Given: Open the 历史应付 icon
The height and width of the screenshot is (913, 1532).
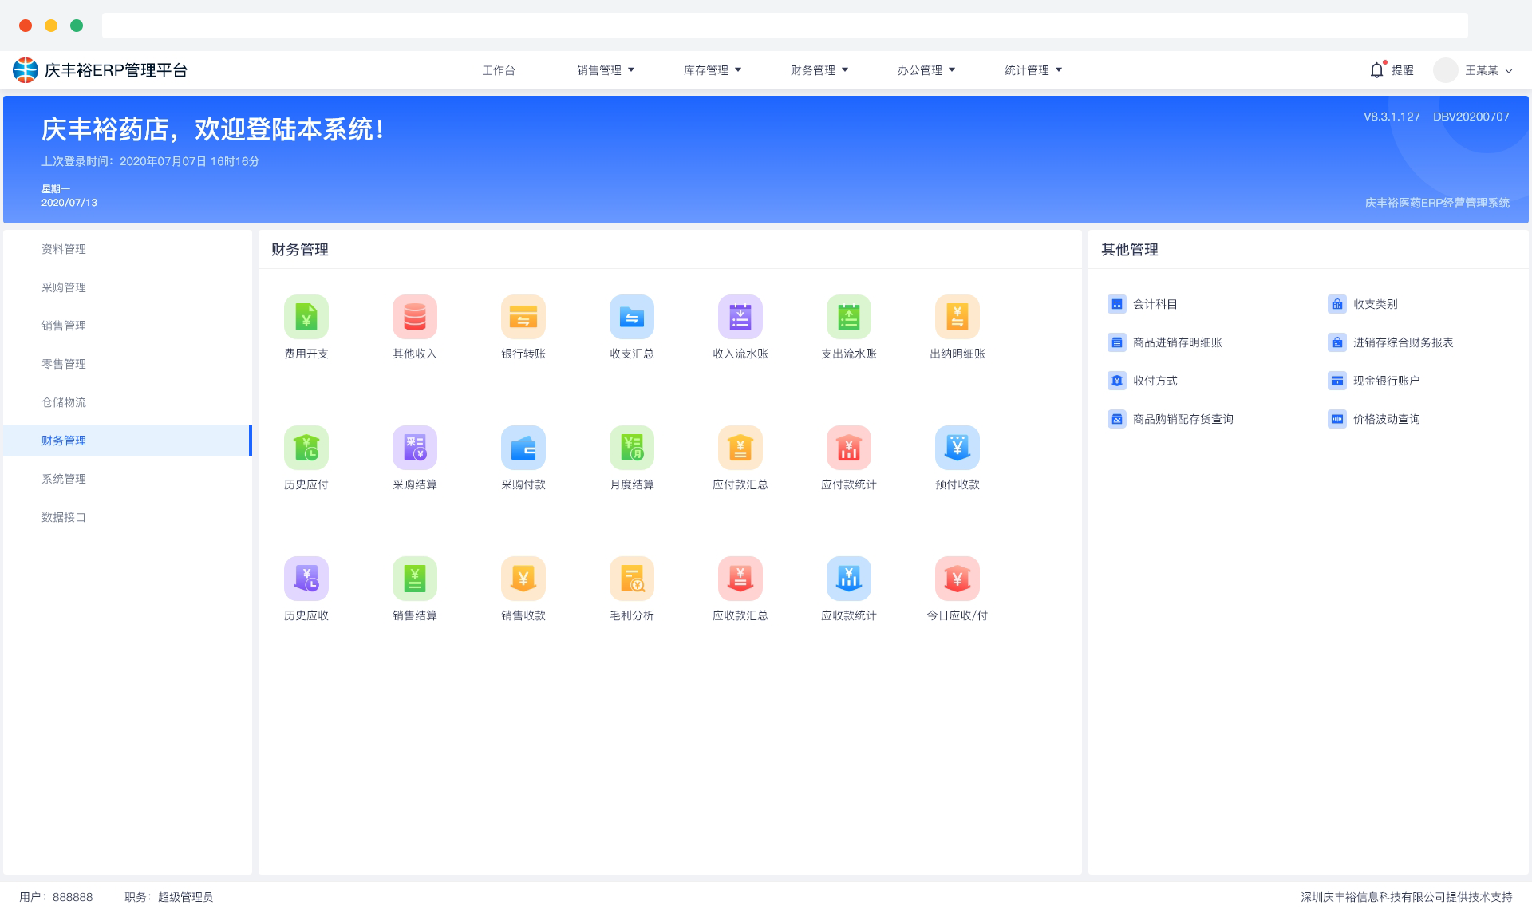Looking at the screenshot, I should point(306,448).
